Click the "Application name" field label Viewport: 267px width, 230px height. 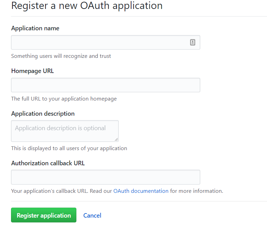click(35, 28)
